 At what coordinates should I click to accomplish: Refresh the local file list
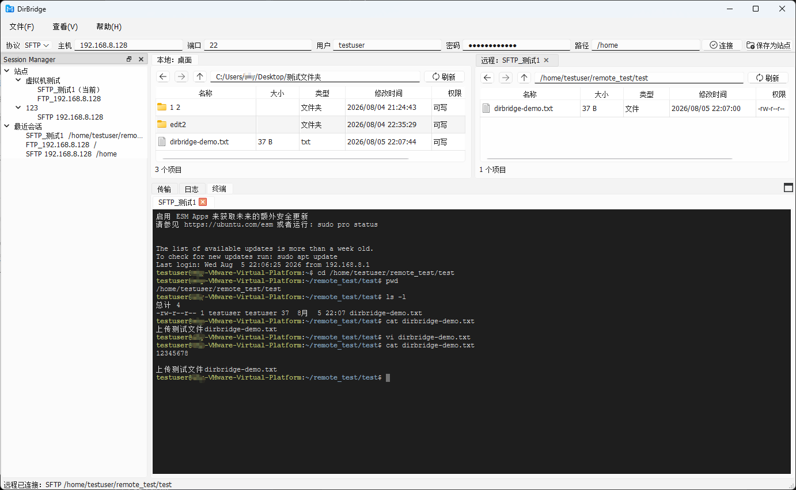444,77
